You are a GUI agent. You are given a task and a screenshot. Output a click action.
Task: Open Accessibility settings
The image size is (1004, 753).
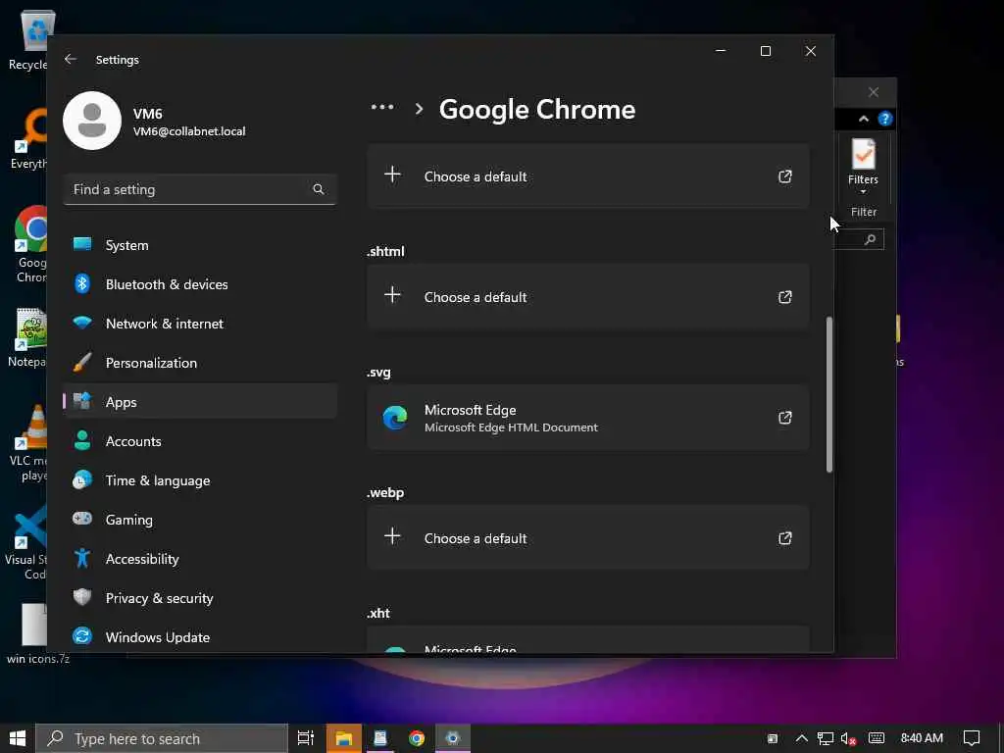tap(200, 558)
